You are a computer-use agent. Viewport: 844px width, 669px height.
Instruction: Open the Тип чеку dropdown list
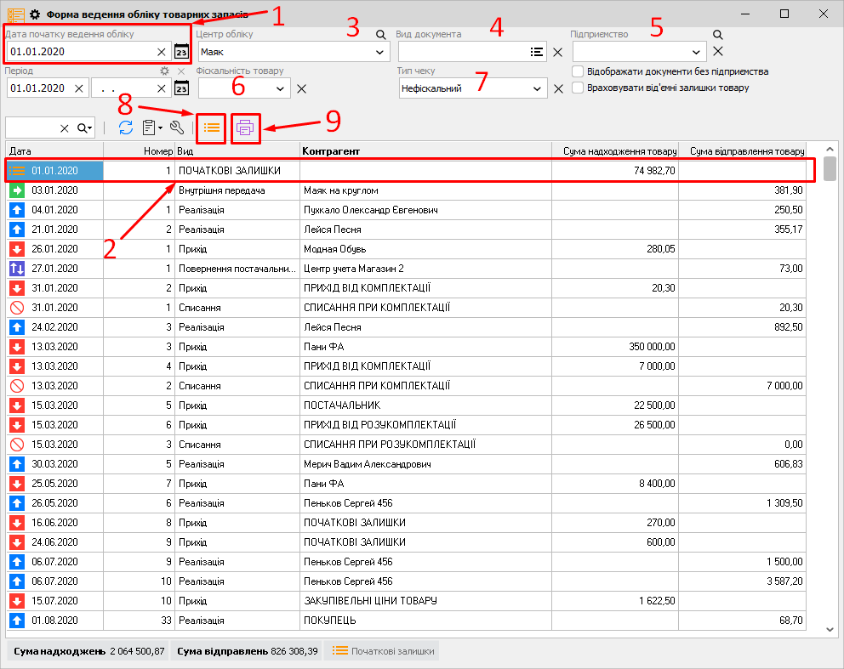point(536,88)
